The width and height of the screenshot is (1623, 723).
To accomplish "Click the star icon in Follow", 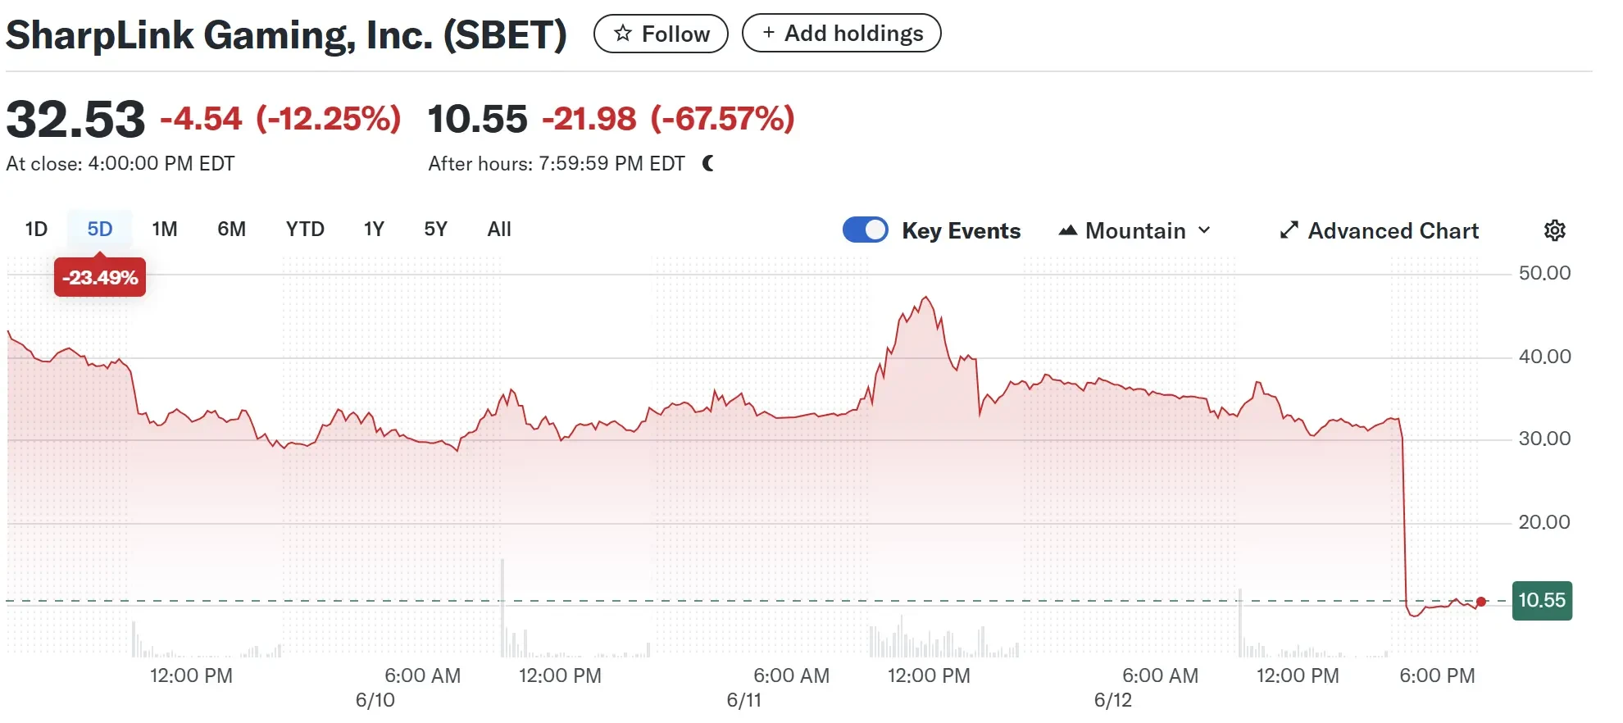I will [x=623, y=33].
